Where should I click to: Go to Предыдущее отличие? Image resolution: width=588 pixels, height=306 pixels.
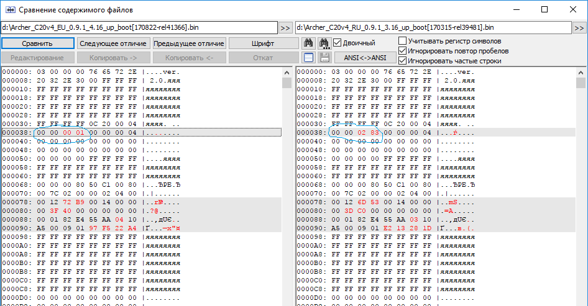point(189,43)
